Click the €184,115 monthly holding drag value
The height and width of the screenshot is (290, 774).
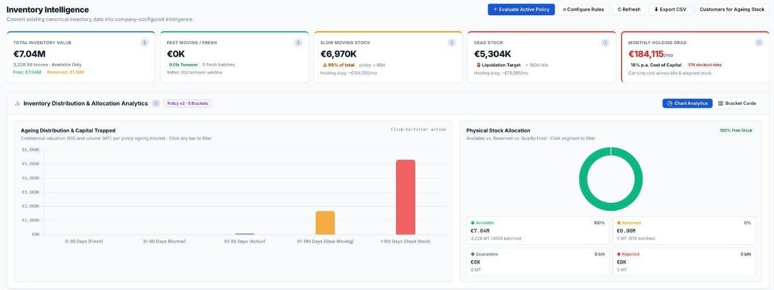tap(646, 54)
